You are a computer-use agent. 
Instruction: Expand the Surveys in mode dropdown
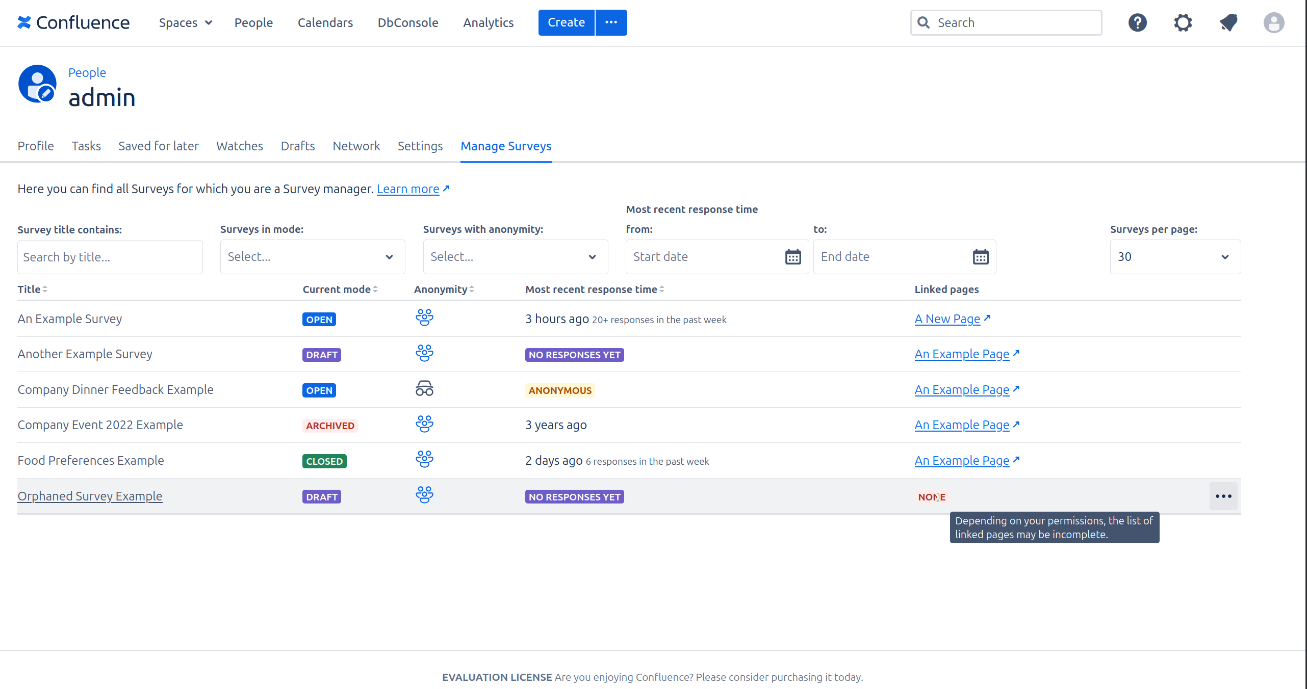(312, 257)
